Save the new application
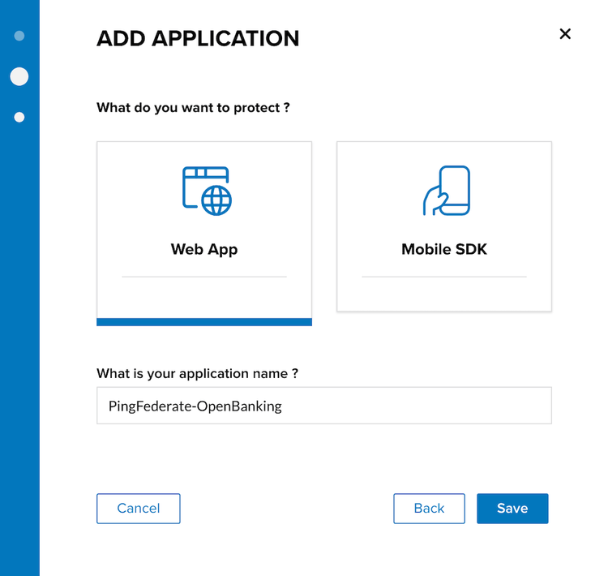The image size is (608, 576). click(512, 509)
